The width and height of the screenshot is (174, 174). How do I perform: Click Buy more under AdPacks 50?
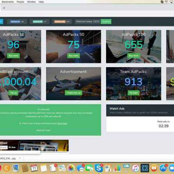click(74, 56)
